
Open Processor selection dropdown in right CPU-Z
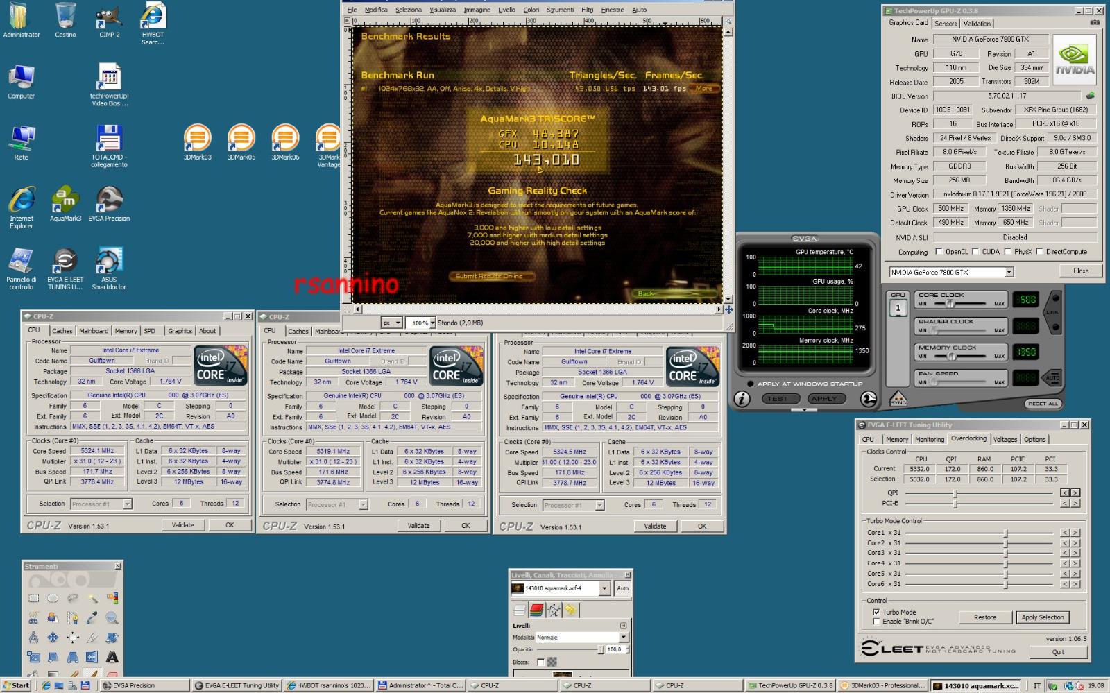click(x=599, y=505)
